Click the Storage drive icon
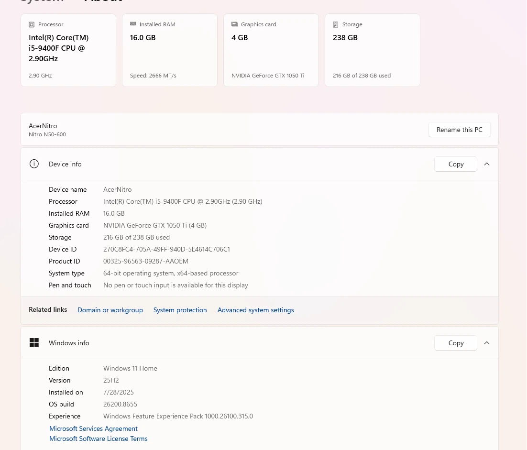Image resolution: width=527 pixels, height=450 pixels. pos(335,24)
